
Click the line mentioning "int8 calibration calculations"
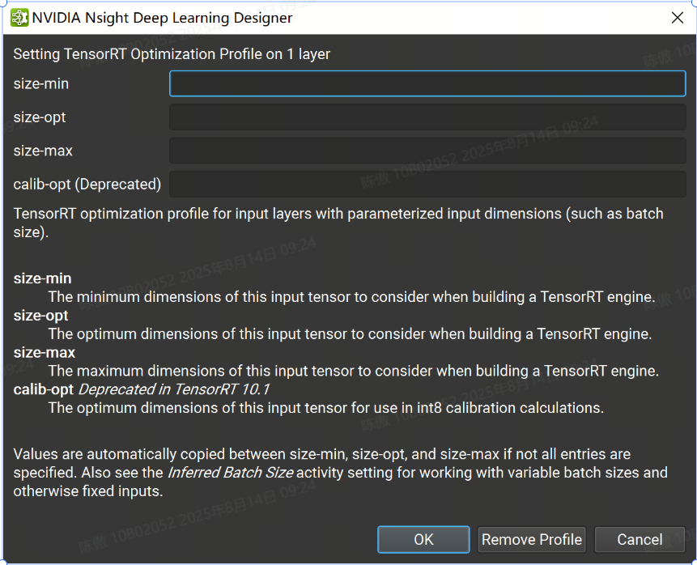pos(326,408)
